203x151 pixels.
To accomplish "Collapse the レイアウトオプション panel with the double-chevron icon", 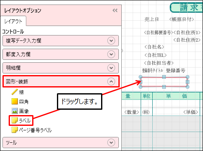I will click(115, 10).
